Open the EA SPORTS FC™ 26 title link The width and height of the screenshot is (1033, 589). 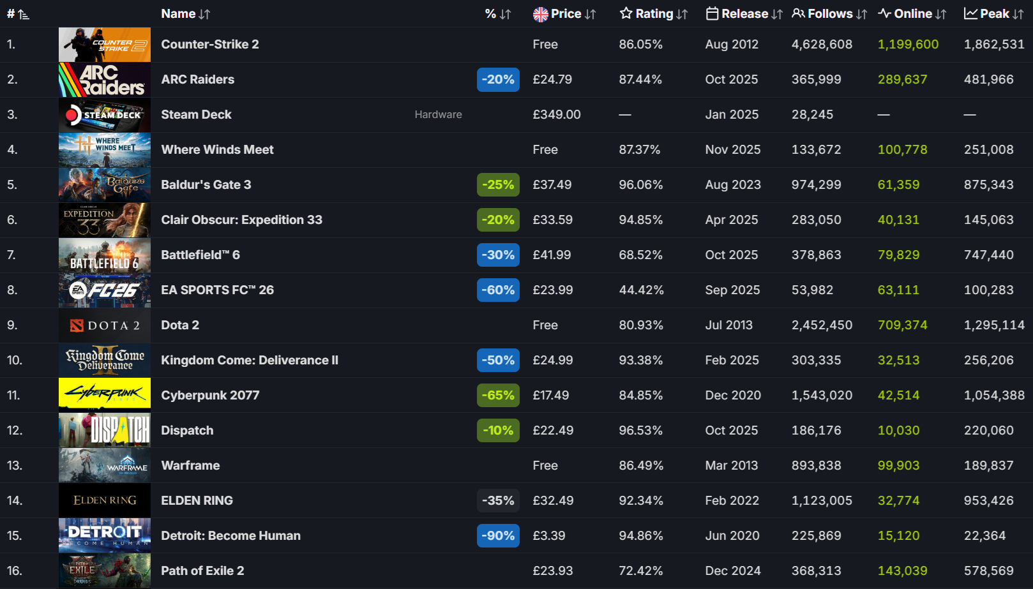(217, 290)
